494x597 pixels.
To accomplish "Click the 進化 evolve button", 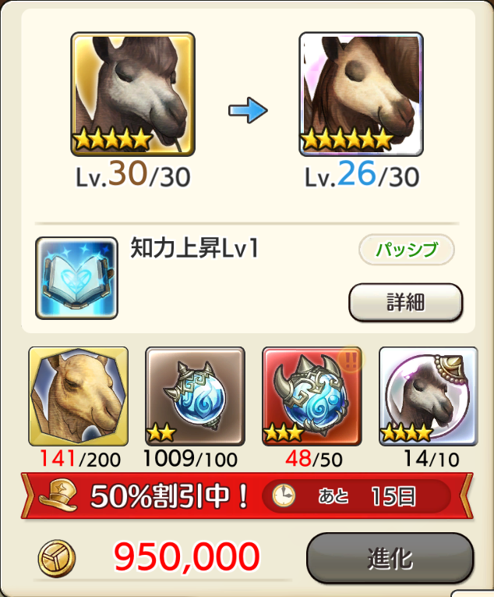I will pos(390,558).
